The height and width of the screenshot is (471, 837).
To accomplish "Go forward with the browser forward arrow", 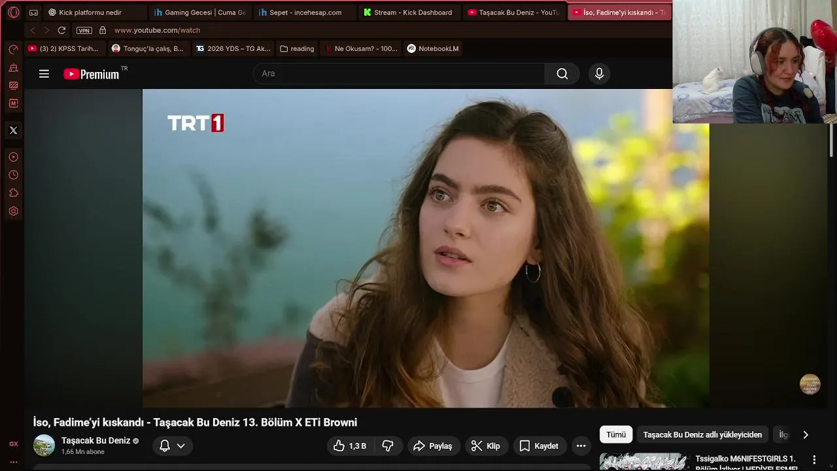I will tap(46, 30).
